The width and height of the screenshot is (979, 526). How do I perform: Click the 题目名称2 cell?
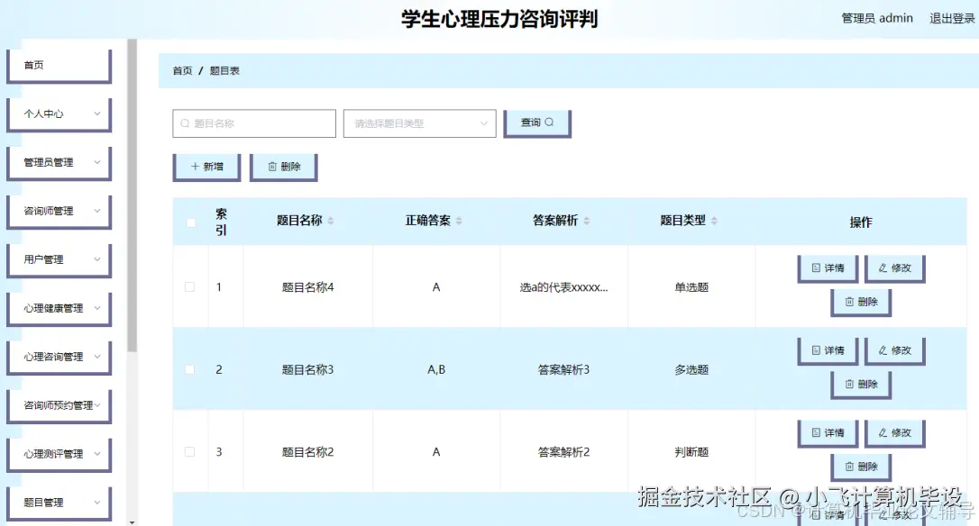tap(307, 452)
